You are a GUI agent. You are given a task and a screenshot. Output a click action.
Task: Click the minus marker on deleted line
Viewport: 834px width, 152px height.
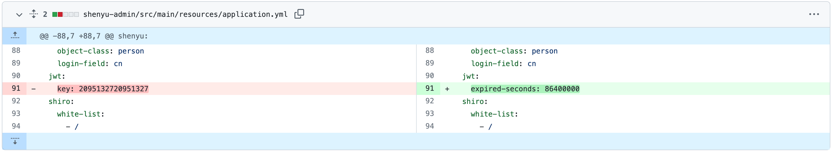click(34, 89)
